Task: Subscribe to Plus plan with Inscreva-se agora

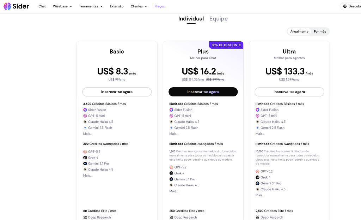Action: point(203,92)
